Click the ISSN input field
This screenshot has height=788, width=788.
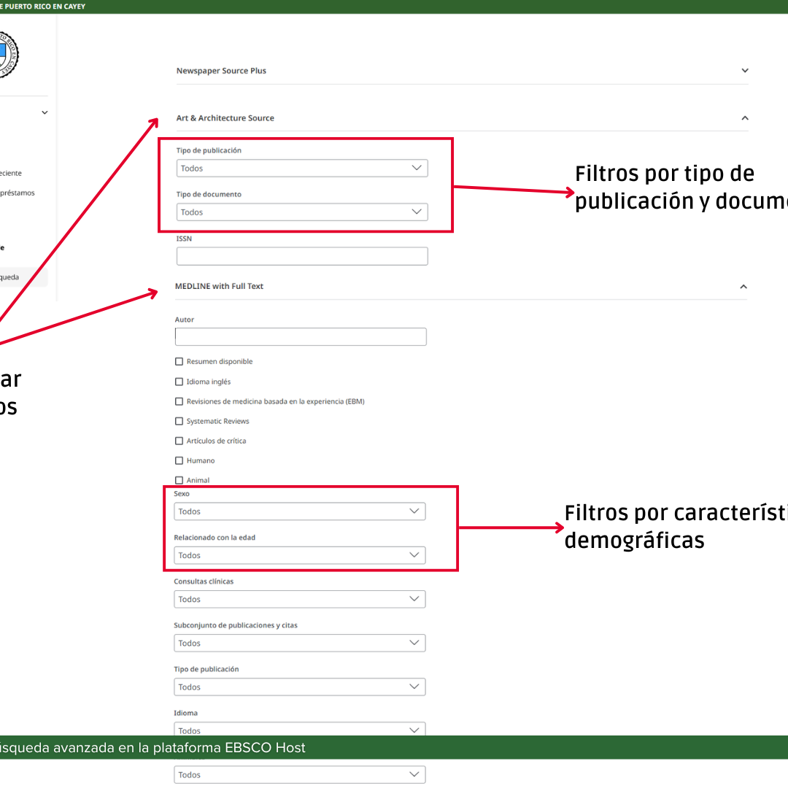301,255
